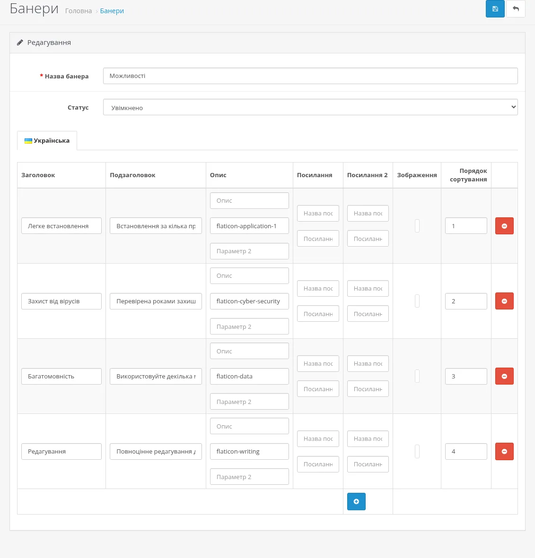Edit the flaticon-application-1 field
The image size is (535, 558).
pos(249,226)
